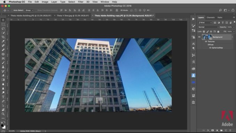The width and height of the screenshot is (236, 133).
Task: Select the Lasso tool
Action: coord(3,29)
